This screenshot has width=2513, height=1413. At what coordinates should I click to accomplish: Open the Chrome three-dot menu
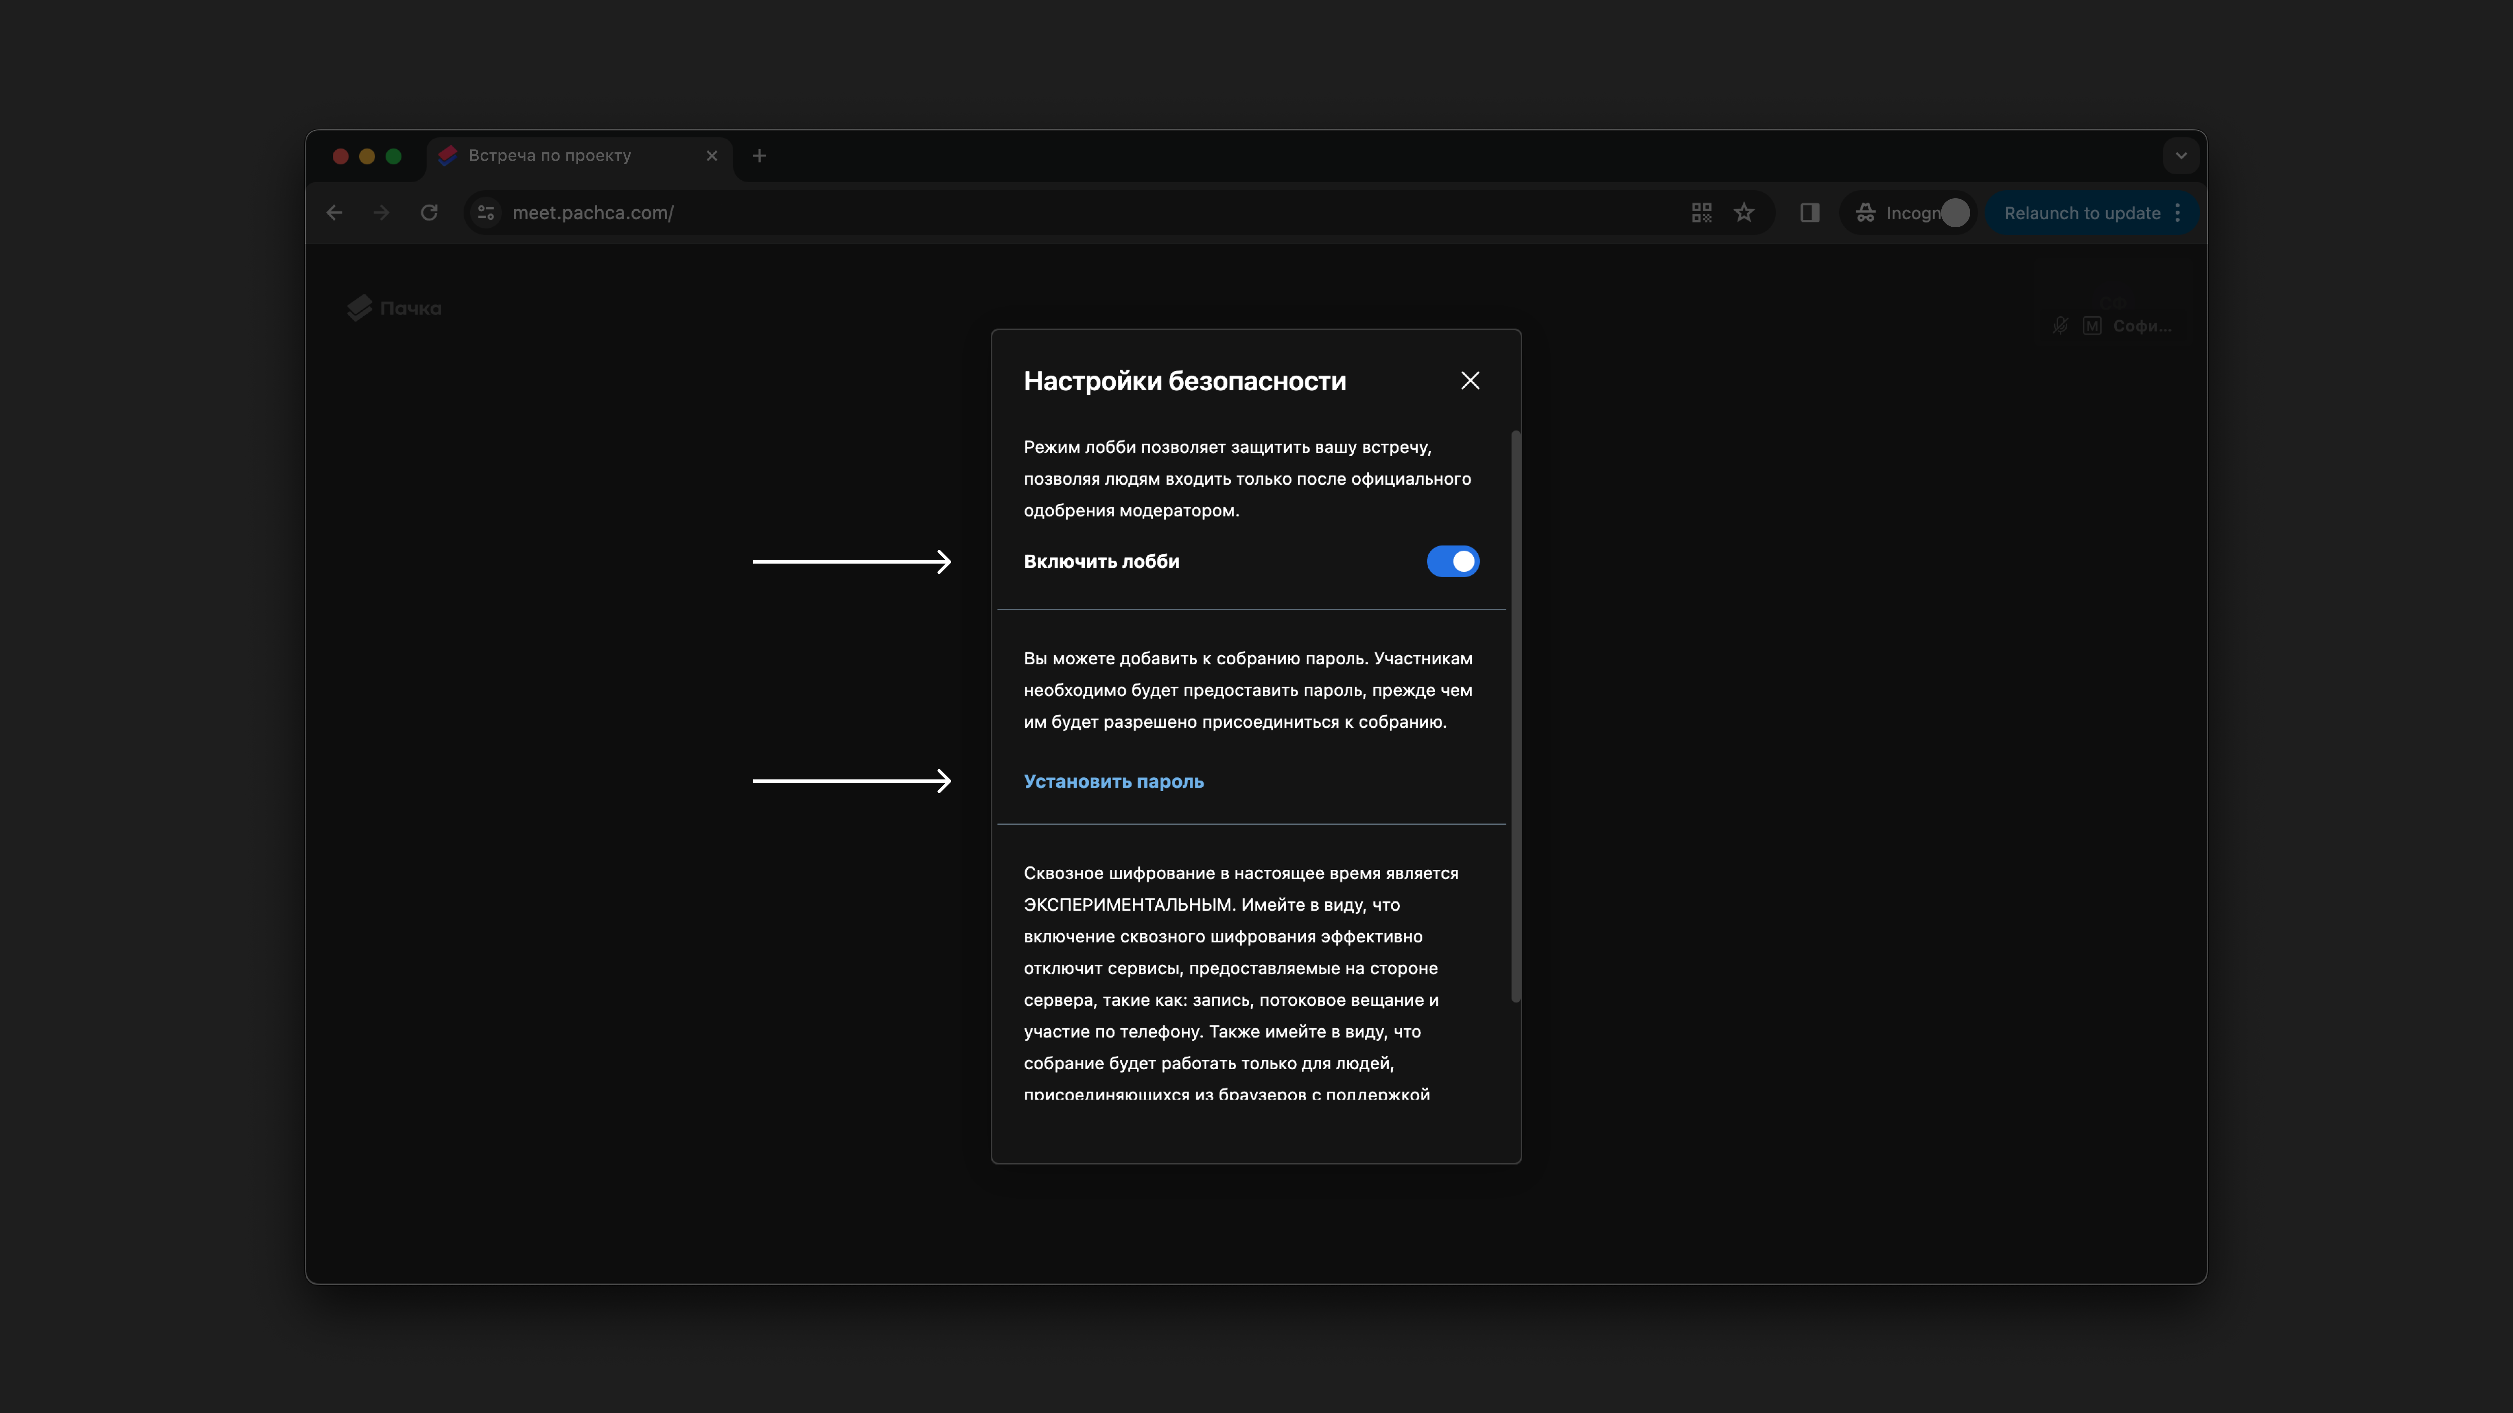tap(2177, 213)
